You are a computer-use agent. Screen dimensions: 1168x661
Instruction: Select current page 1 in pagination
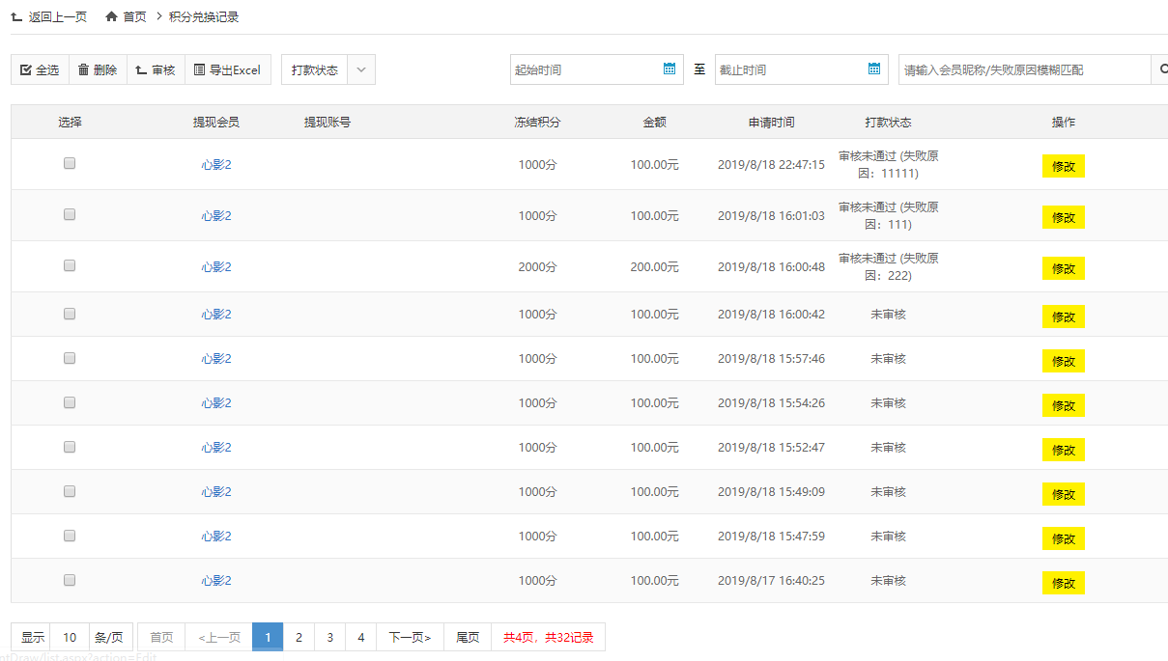268,637
